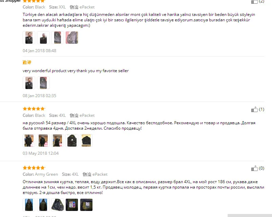The width and height of the screenshot is (272, 217).
Task: Open second photo in follow-up review
Action: [43, 83]
